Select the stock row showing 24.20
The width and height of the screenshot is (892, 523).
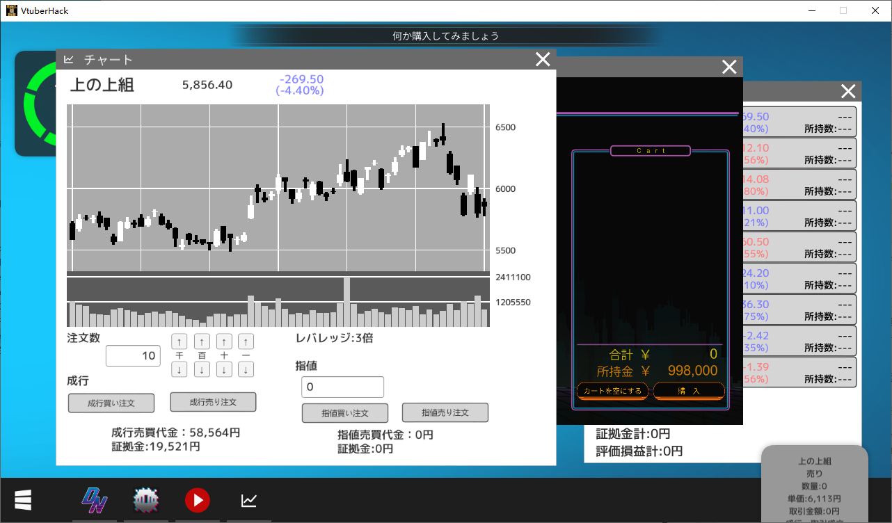(x=799, y=279)
